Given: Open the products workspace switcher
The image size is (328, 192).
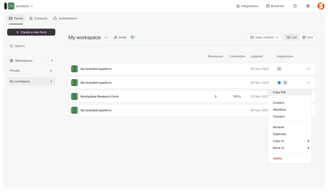Looking at the screenshot, I should tap(25, 6).
